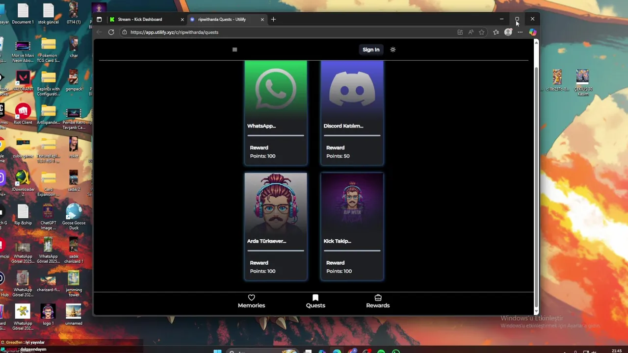Close the Kick Dashboard browser tab
The image size is (628, 353).
[182, 20]
